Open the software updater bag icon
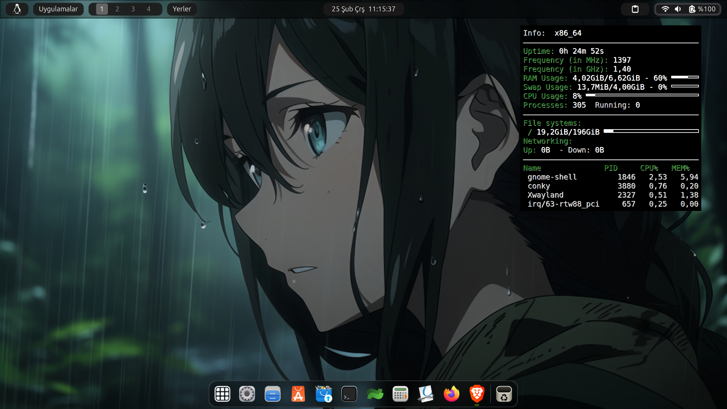Viewport: 727px width, 409px height. point(324,394)
